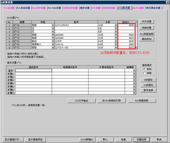
Task: Select the 串行通信设置 tab
Action: 153,8
